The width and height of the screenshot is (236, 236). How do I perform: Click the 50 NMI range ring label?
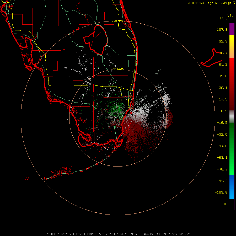click(118, 69)
